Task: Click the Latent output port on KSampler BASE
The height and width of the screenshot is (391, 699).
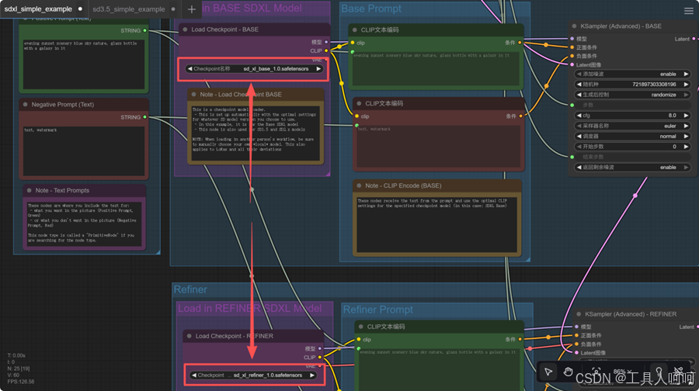Action: point(694,39)
